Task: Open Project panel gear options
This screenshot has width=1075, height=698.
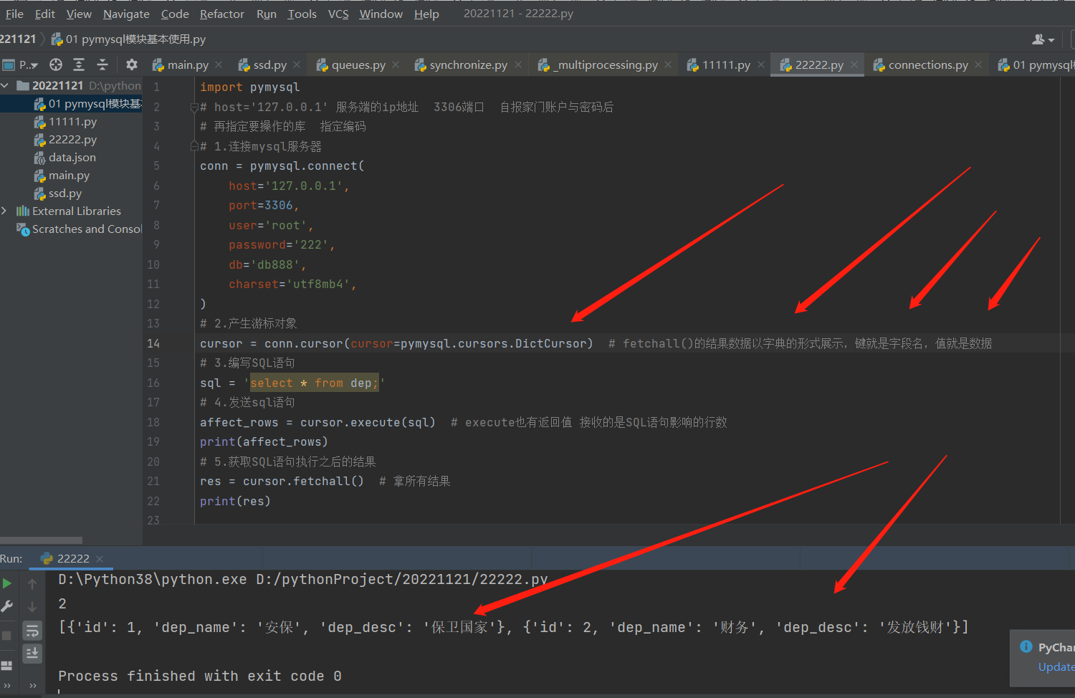Action: [x=132, y=64]
